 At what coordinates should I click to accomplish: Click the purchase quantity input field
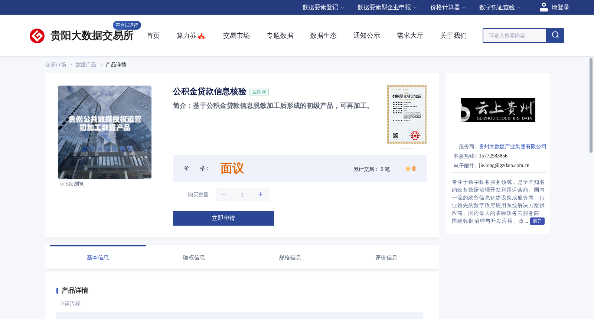(x=242, y=195)
